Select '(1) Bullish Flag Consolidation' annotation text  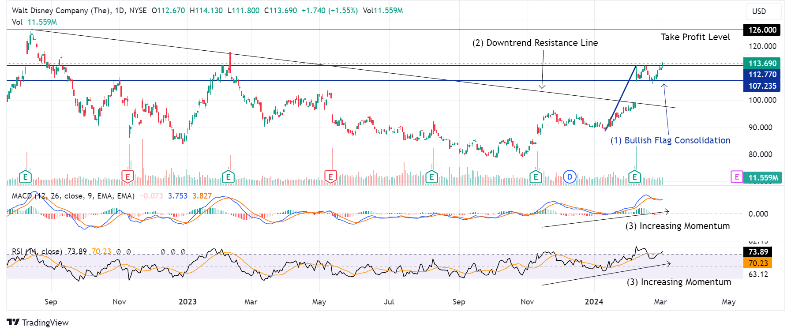[670, 140]
